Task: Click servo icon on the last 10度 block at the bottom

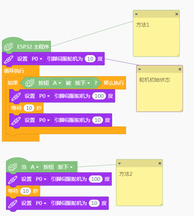Action: [x=13, y=204]
